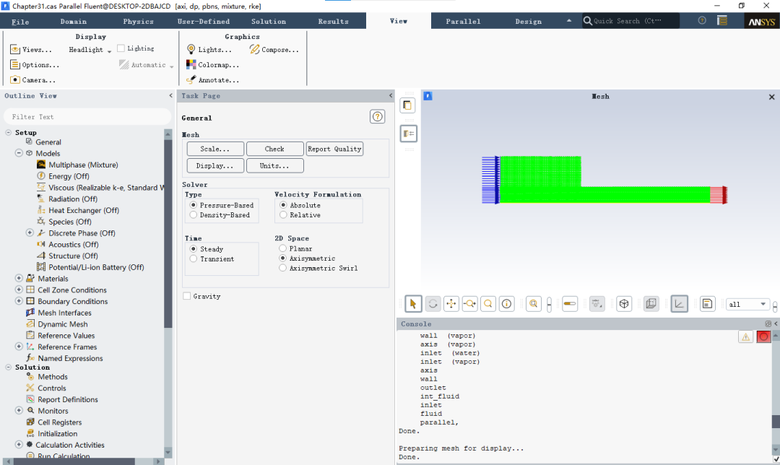Click the window layout icon beside graphics
The width and height of the screenshot is (780, 465).
point(408,134)
